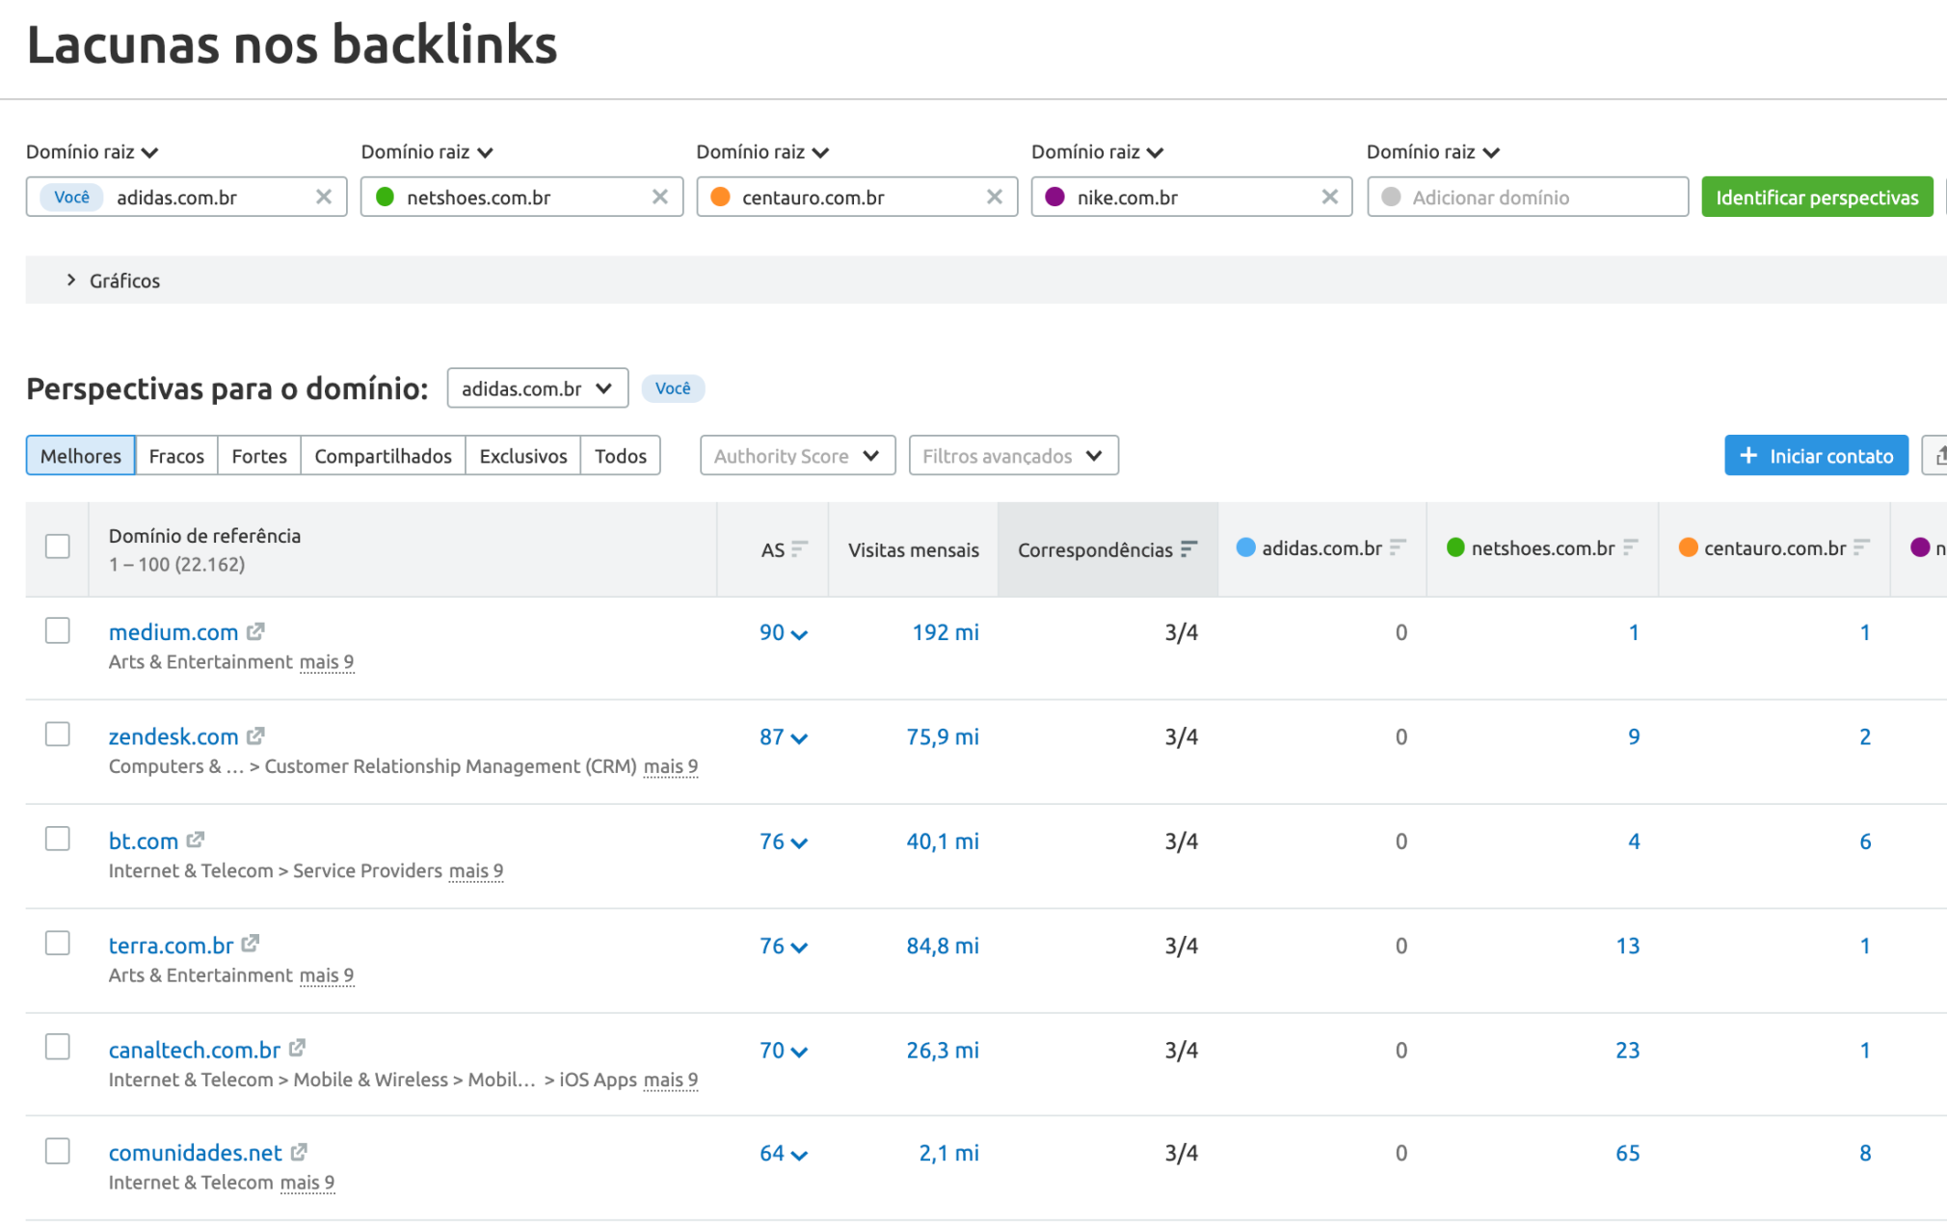This screenshot has height=1228, width=1947.
Task: Remove centauro.com.br domain with X icon
Action: pyautogui.click(x=995, y=197)
